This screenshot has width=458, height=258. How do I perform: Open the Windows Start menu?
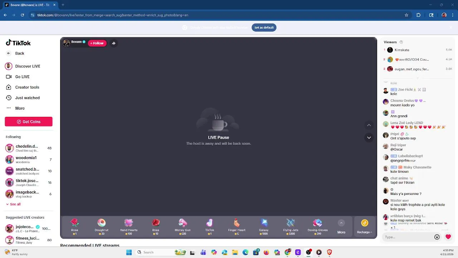(129, 252)
